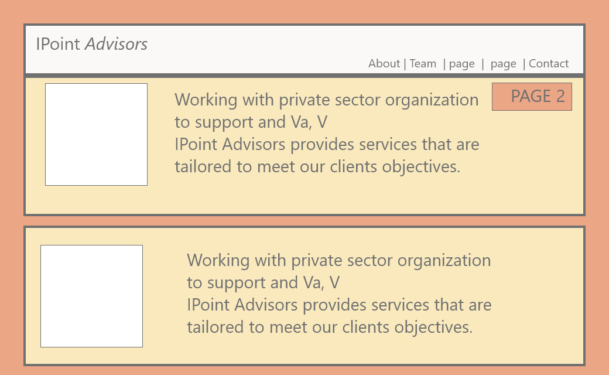Screen dimensions: 609x375
Task: Open the About navigation link
Action: click(384, 63)
